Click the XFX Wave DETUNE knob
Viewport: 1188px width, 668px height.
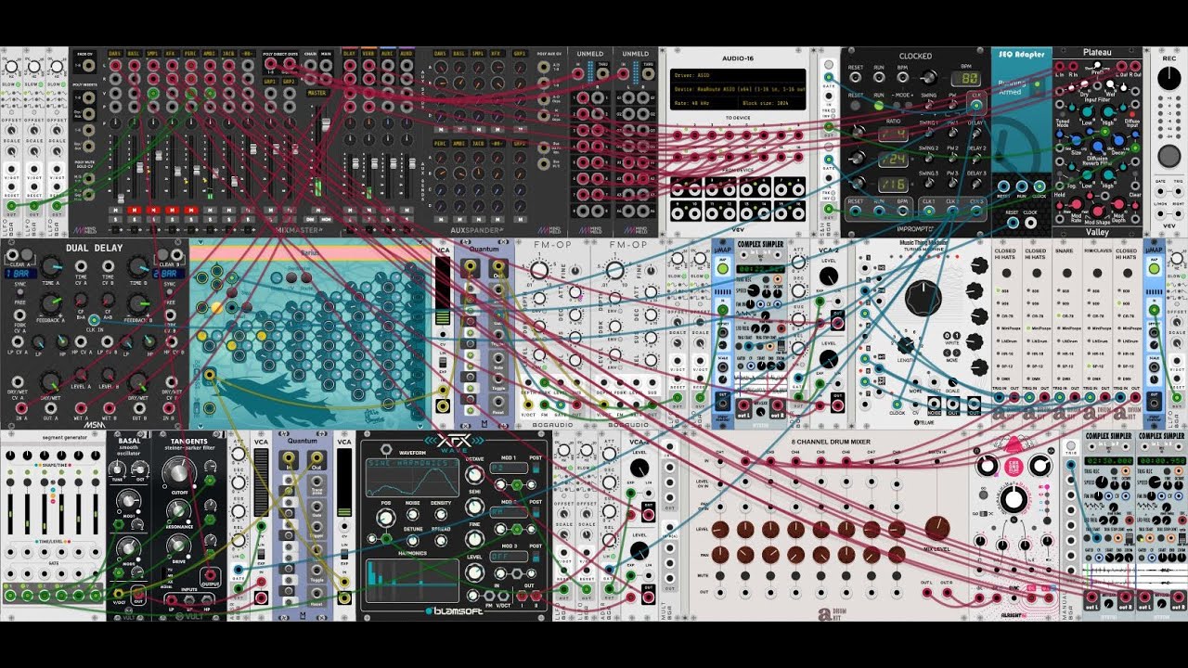(413, 540)
